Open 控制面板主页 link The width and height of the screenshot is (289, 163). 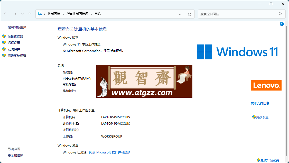17,27
